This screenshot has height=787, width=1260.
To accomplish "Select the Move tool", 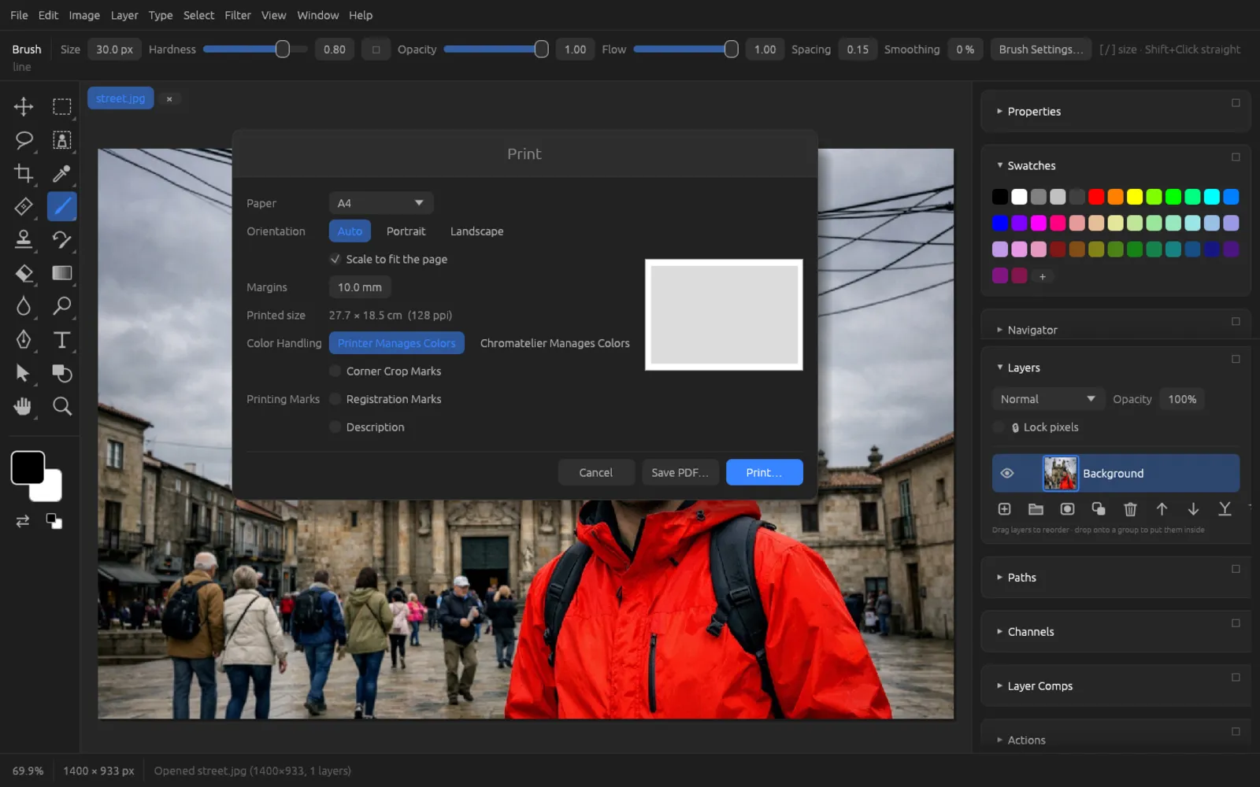I will tap(24, 106).
